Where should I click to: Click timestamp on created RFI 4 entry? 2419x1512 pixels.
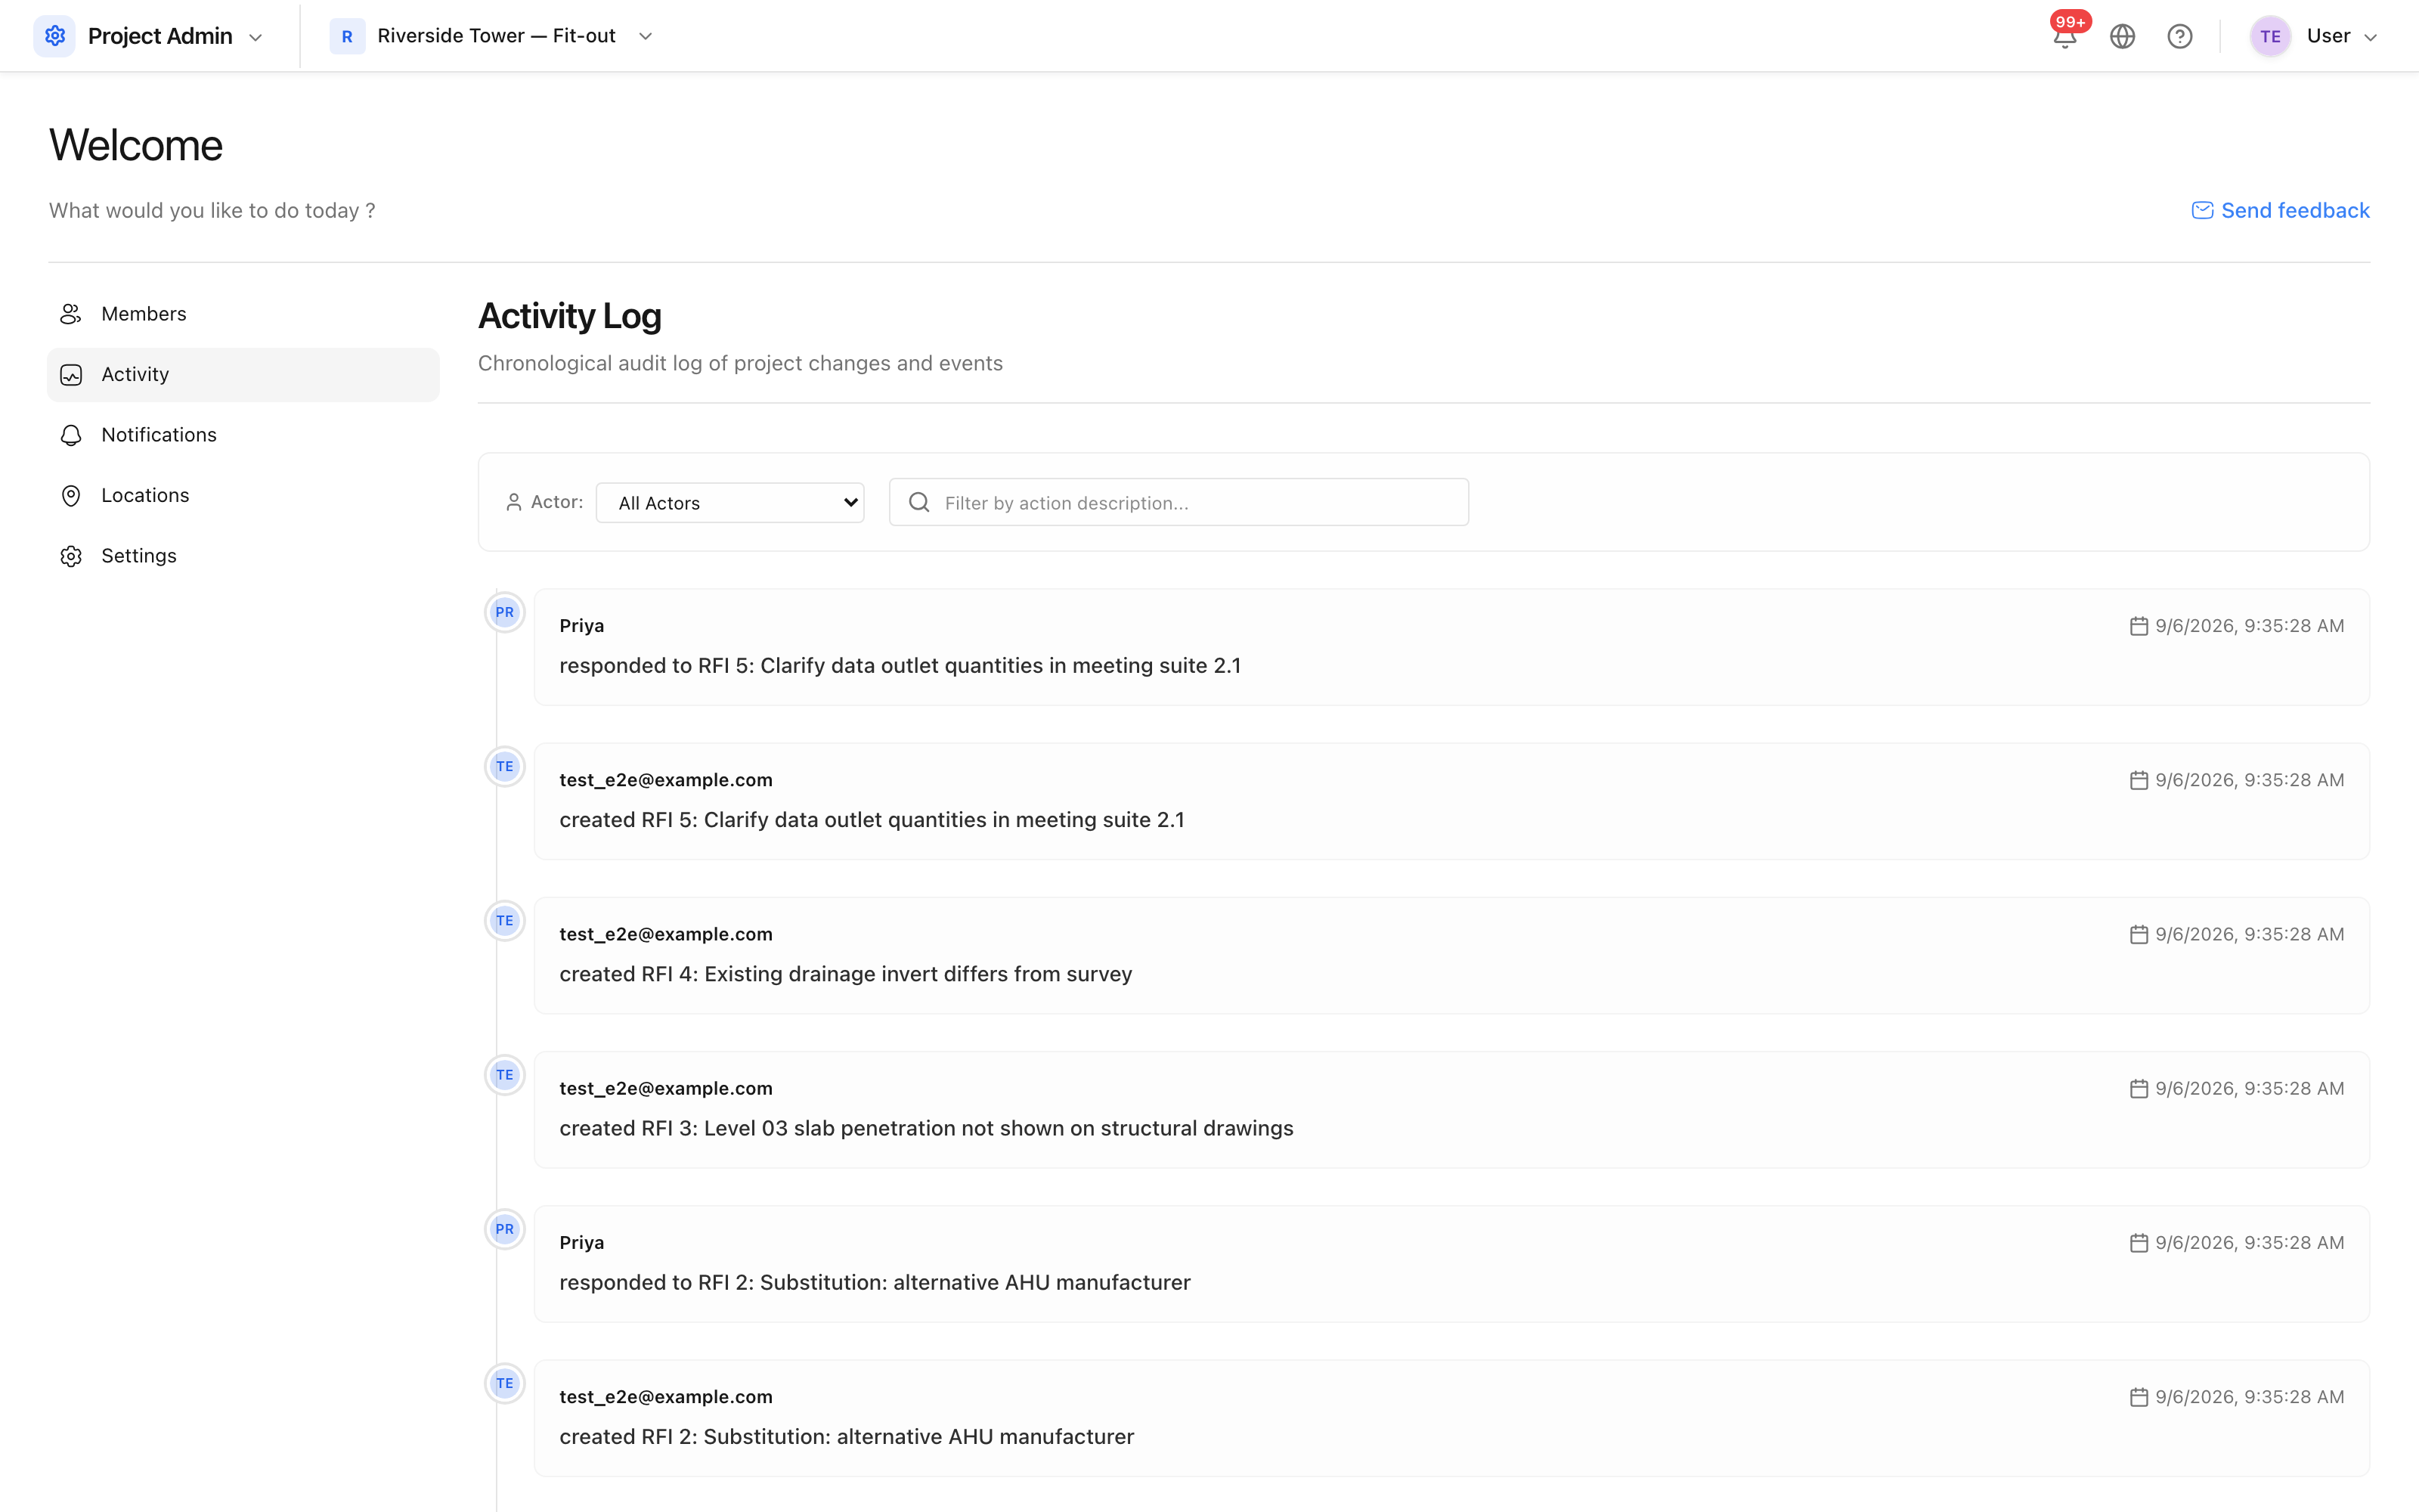2249,934
